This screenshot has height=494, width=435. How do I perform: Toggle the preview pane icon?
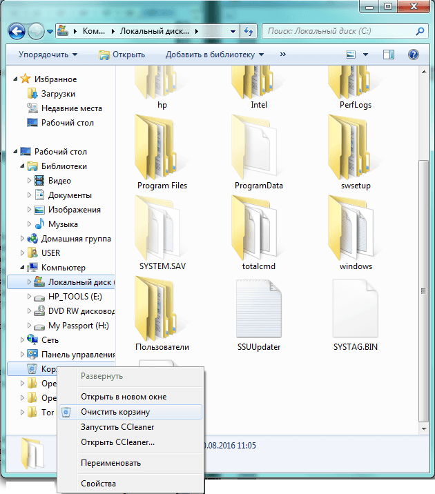click(388, 55)
